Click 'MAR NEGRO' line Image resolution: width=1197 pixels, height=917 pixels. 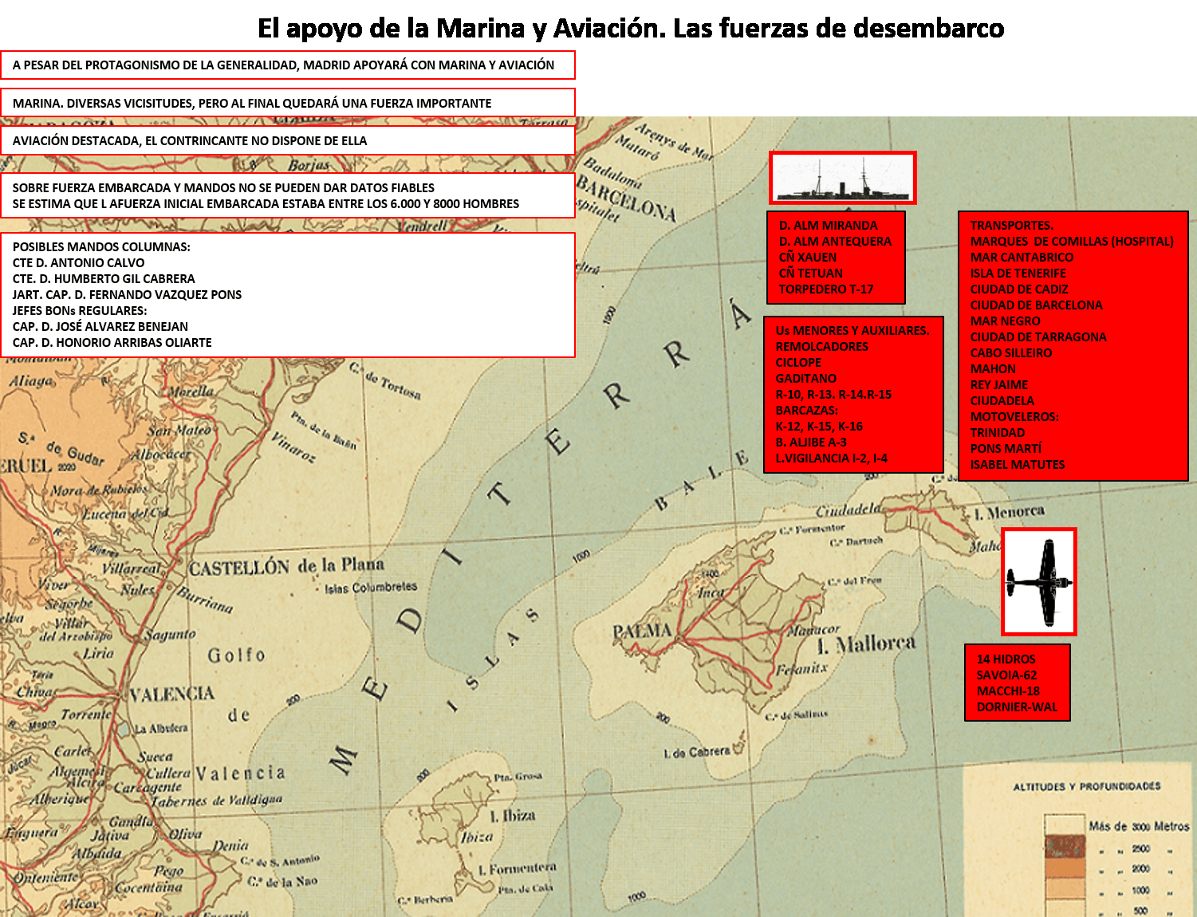1005,321
